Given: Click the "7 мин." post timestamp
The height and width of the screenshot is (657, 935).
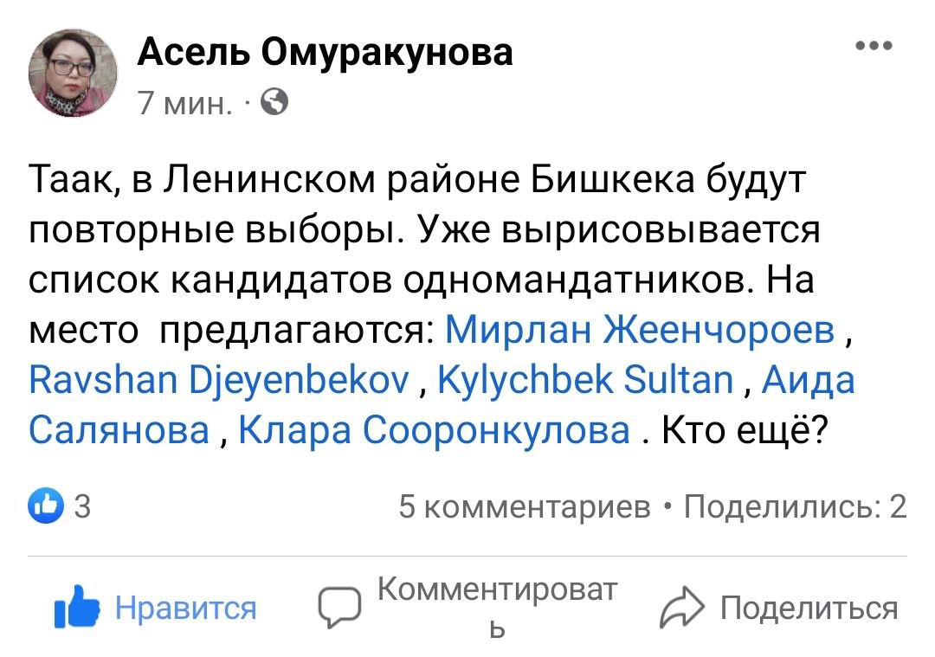Looking at the screenshot, I should click(x=185, y=104).
